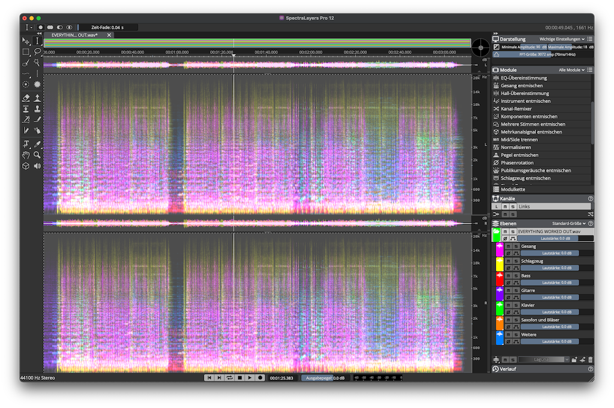The height and width of the screenshot is (408, 614).
Task: Click the Zeit-Fade value field
Action: 107,28
